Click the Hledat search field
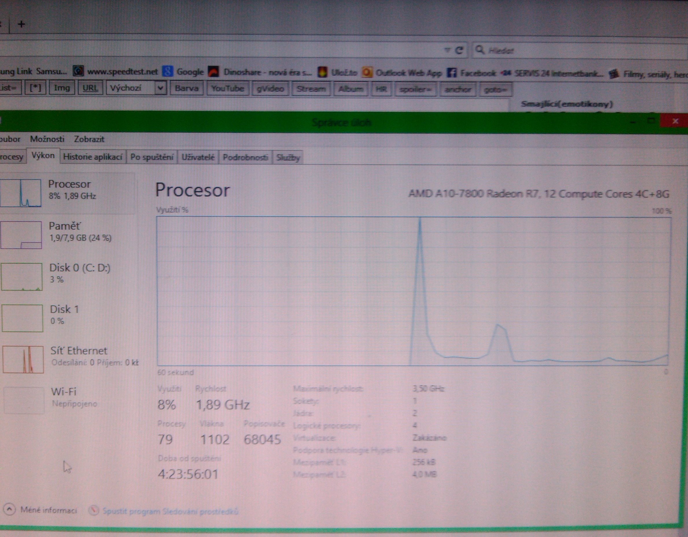Viewport: 688px width, 537px height. click(x=580, y=50)
